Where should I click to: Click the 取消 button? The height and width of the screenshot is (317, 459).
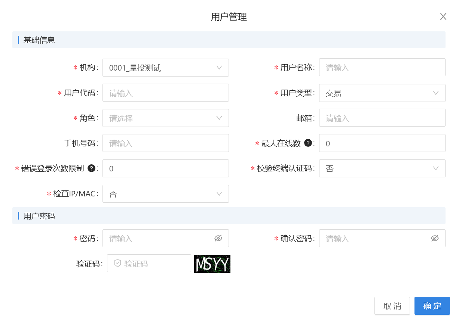point(392,306)
